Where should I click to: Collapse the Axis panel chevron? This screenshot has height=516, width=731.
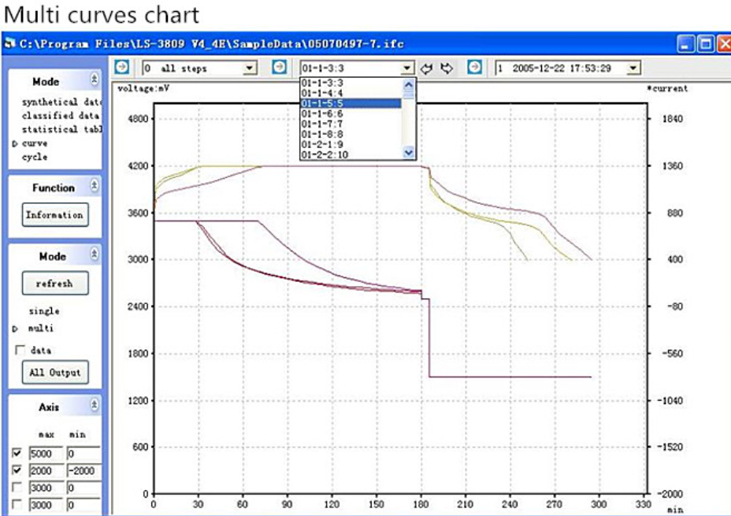(x=95, y=406)
